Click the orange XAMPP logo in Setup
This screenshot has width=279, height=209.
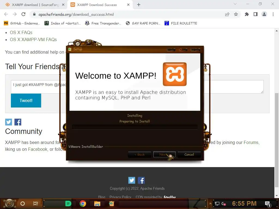pos(175,74)
